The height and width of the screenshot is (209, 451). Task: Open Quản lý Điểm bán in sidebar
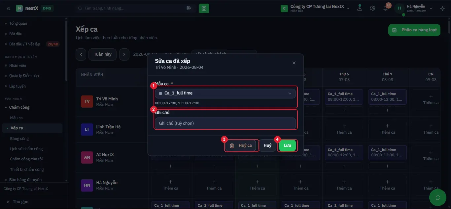tap(24, 76)
